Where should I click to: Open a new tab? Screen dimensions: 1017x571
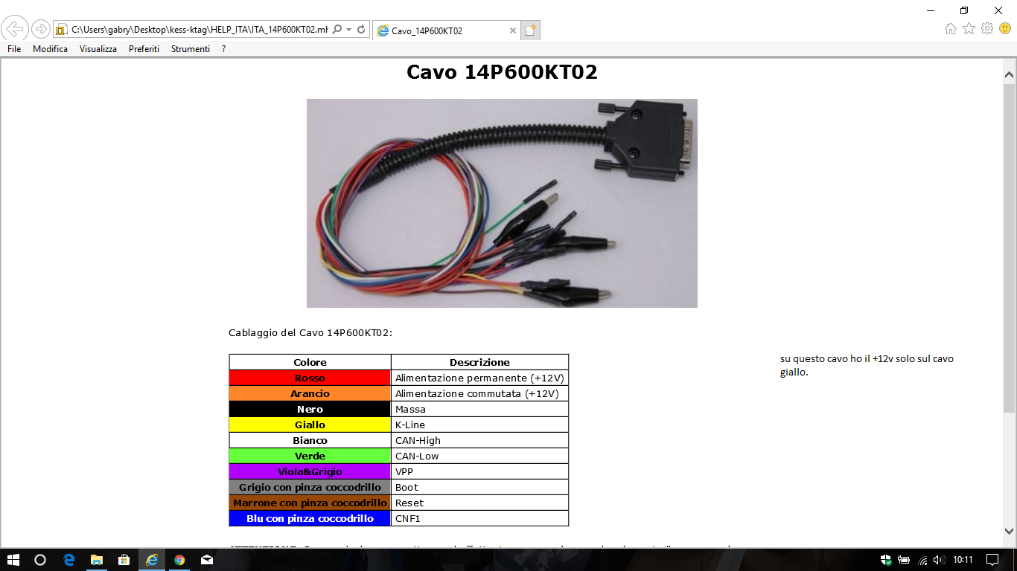click(x=530, y=30)
